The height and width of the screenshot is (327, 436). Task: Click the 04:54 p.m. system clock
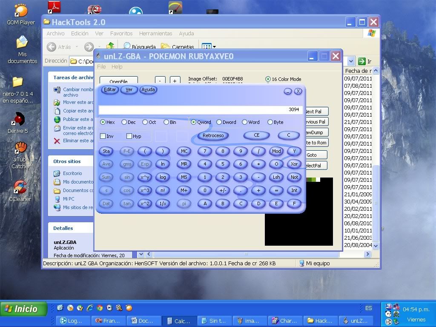(416, 309)
